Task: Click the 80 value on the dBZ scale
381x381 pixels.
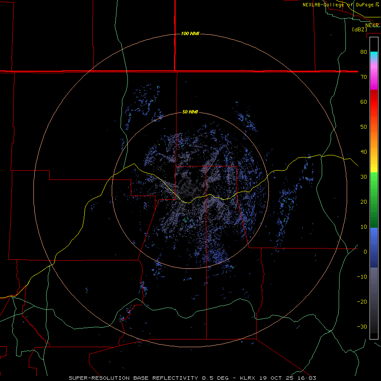Action: point(364,52)
